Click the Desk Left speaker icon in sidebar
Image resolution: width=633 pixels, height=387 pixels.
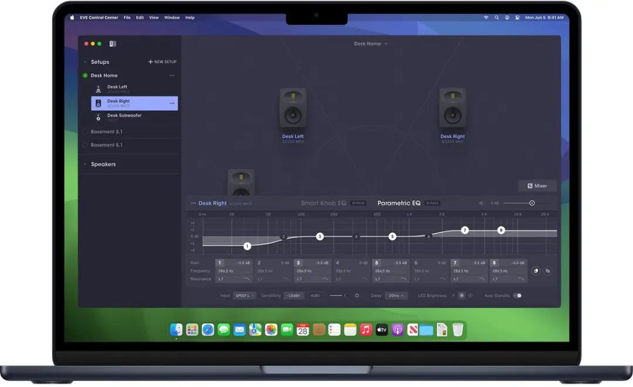point(98,89)
